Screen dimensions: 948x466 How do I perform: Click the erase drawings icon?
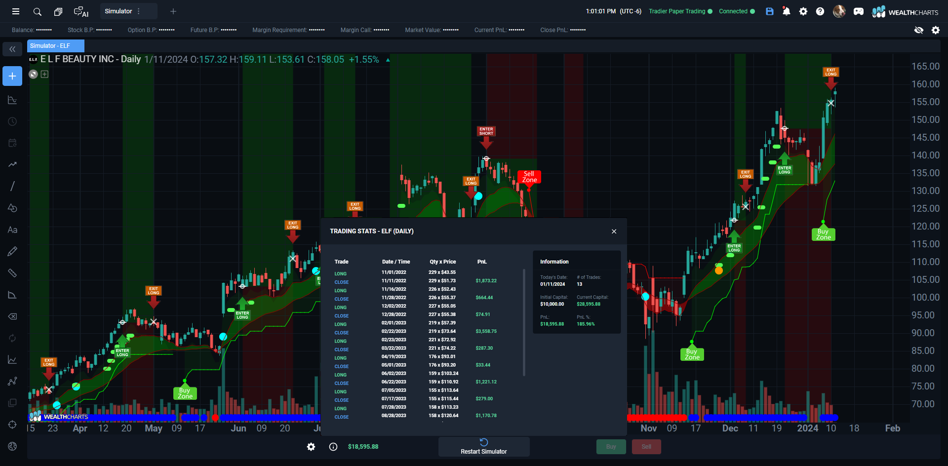(12, 316)
